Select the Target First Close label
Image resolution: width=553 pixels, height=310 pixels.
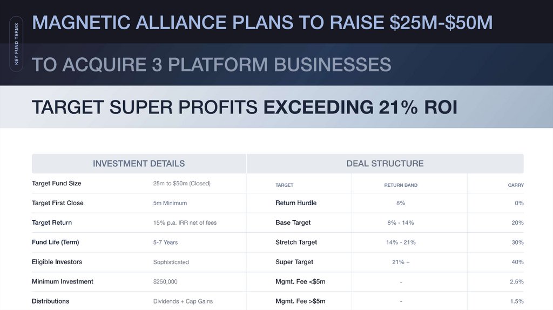pos(58,203)
